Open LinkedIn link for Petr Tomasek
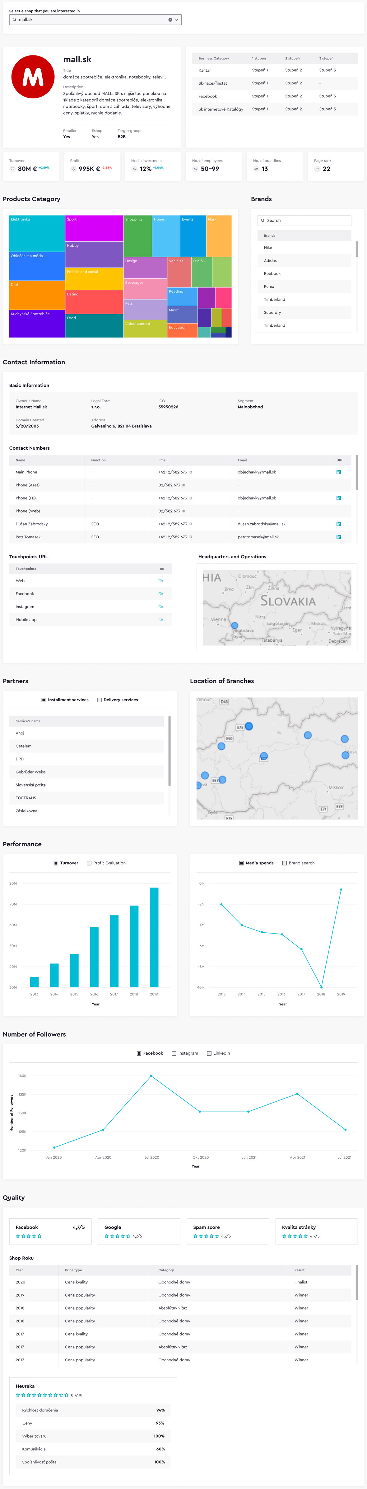This screenshot has height=1489, width=367. pyautogui.click(x=339, y=537)
